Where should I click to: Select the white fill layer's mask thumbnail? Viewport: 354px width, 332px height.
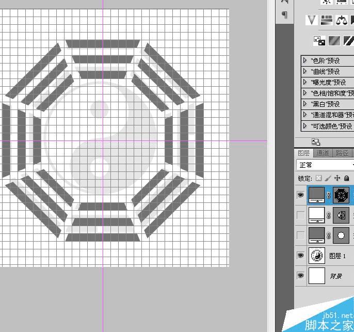(341, 215)
